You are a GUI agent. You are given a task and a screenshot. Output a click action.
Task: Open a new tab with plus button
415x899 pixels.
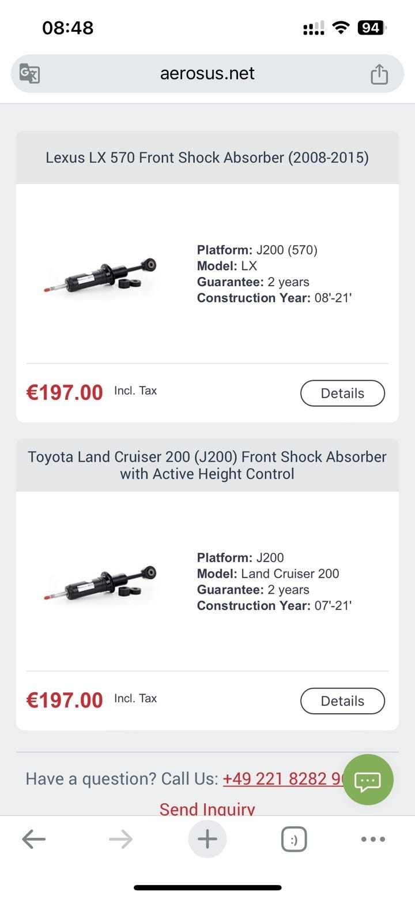click(x=207, y=840)
